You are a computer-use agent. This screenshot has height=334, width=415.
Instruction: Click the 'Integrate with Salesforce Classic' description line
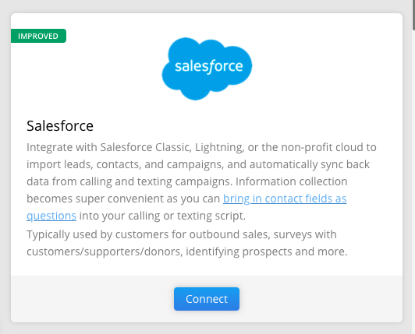click(x=201, y=147)
